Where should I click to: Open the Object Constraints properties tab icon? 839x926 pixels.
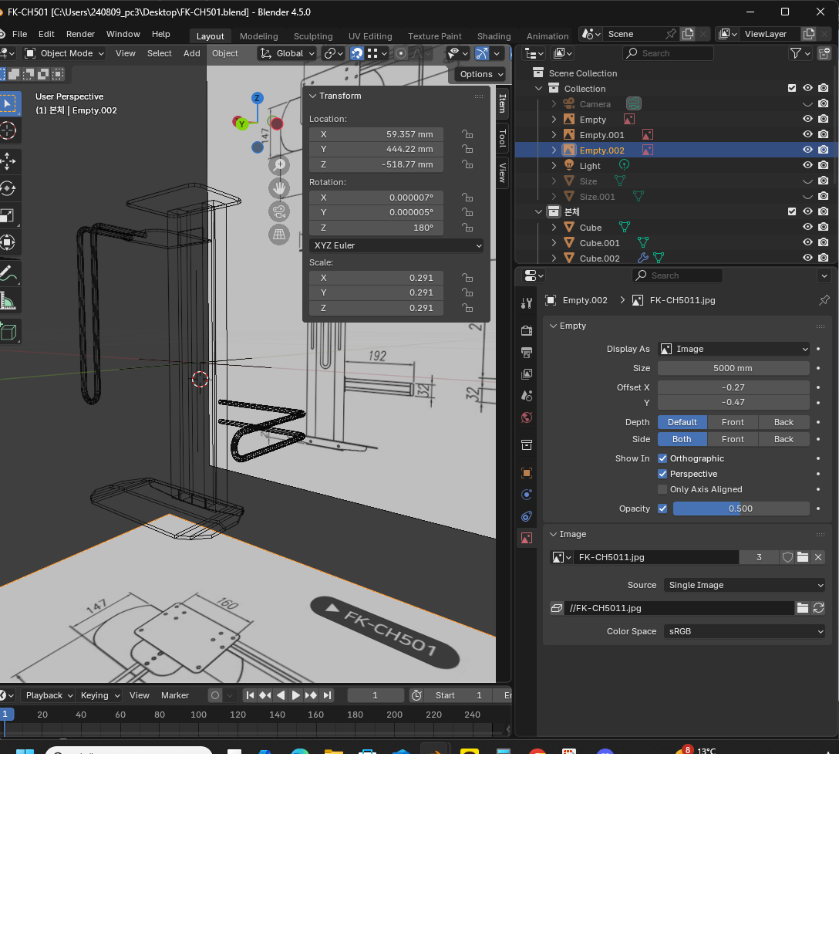tap(527, 516)
